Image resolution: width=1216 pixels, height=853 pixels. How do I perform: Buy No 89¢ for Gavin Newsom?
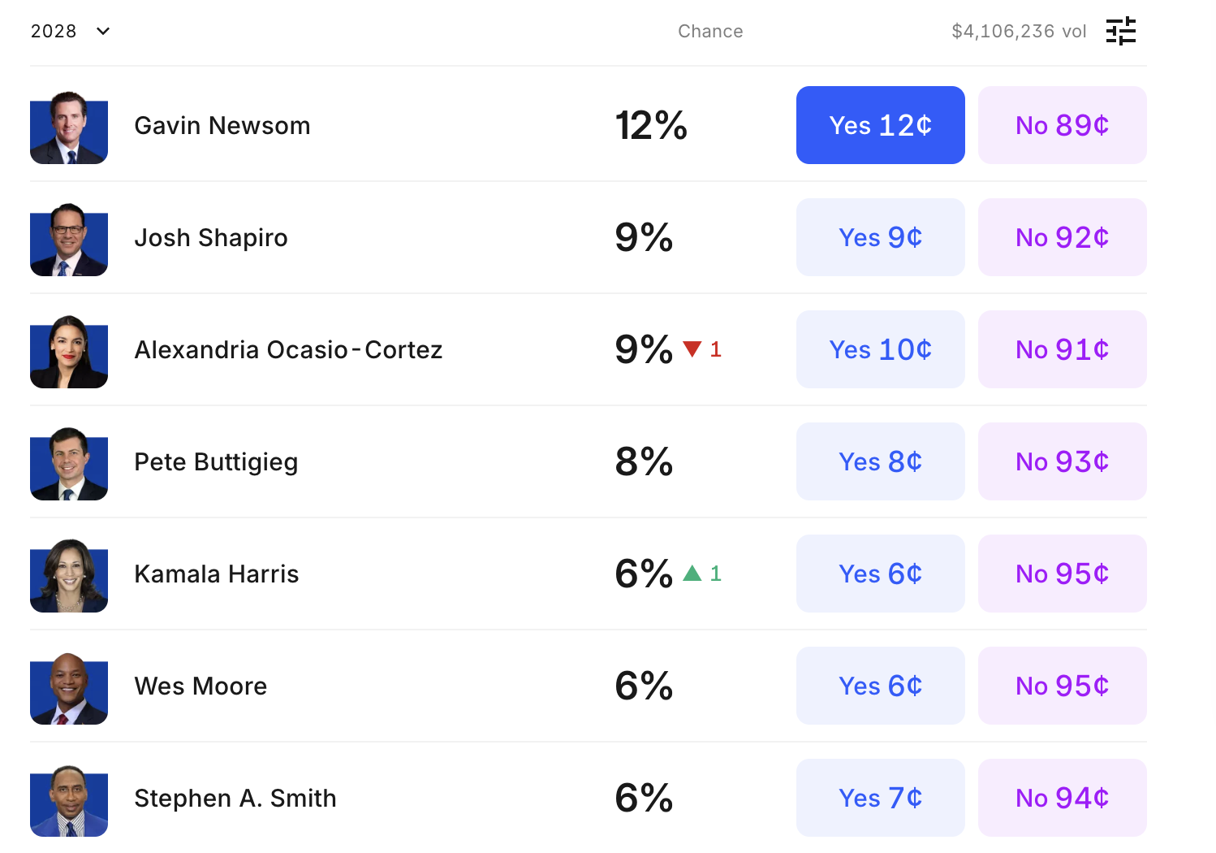tap(1062, 125)
